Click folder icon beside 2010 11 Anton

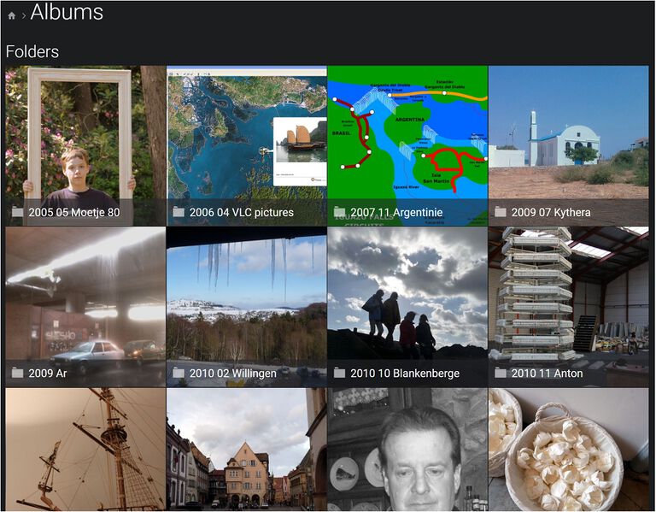(501, 373)
